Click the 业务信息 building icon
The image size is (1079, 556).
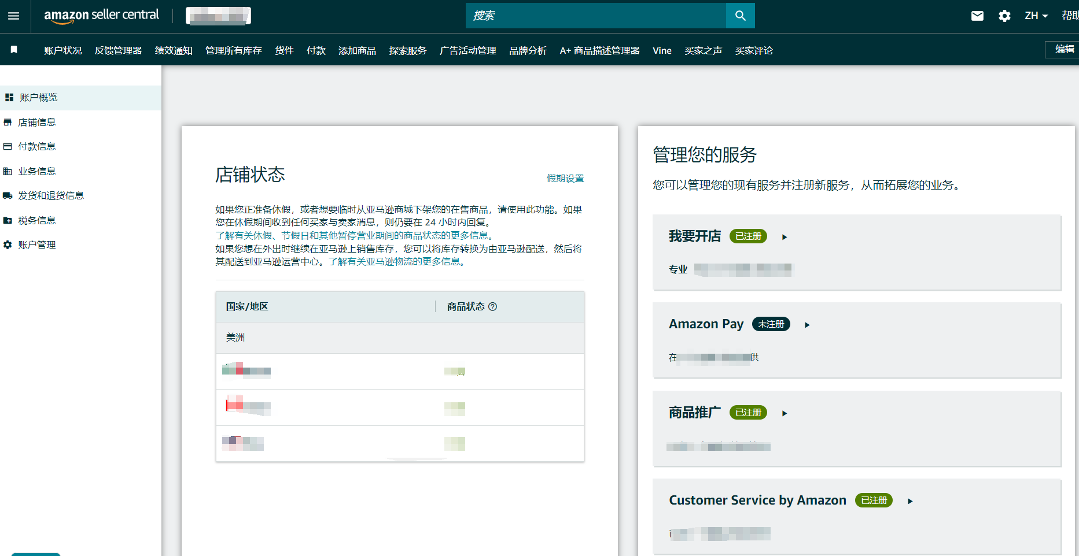point(8,171)
